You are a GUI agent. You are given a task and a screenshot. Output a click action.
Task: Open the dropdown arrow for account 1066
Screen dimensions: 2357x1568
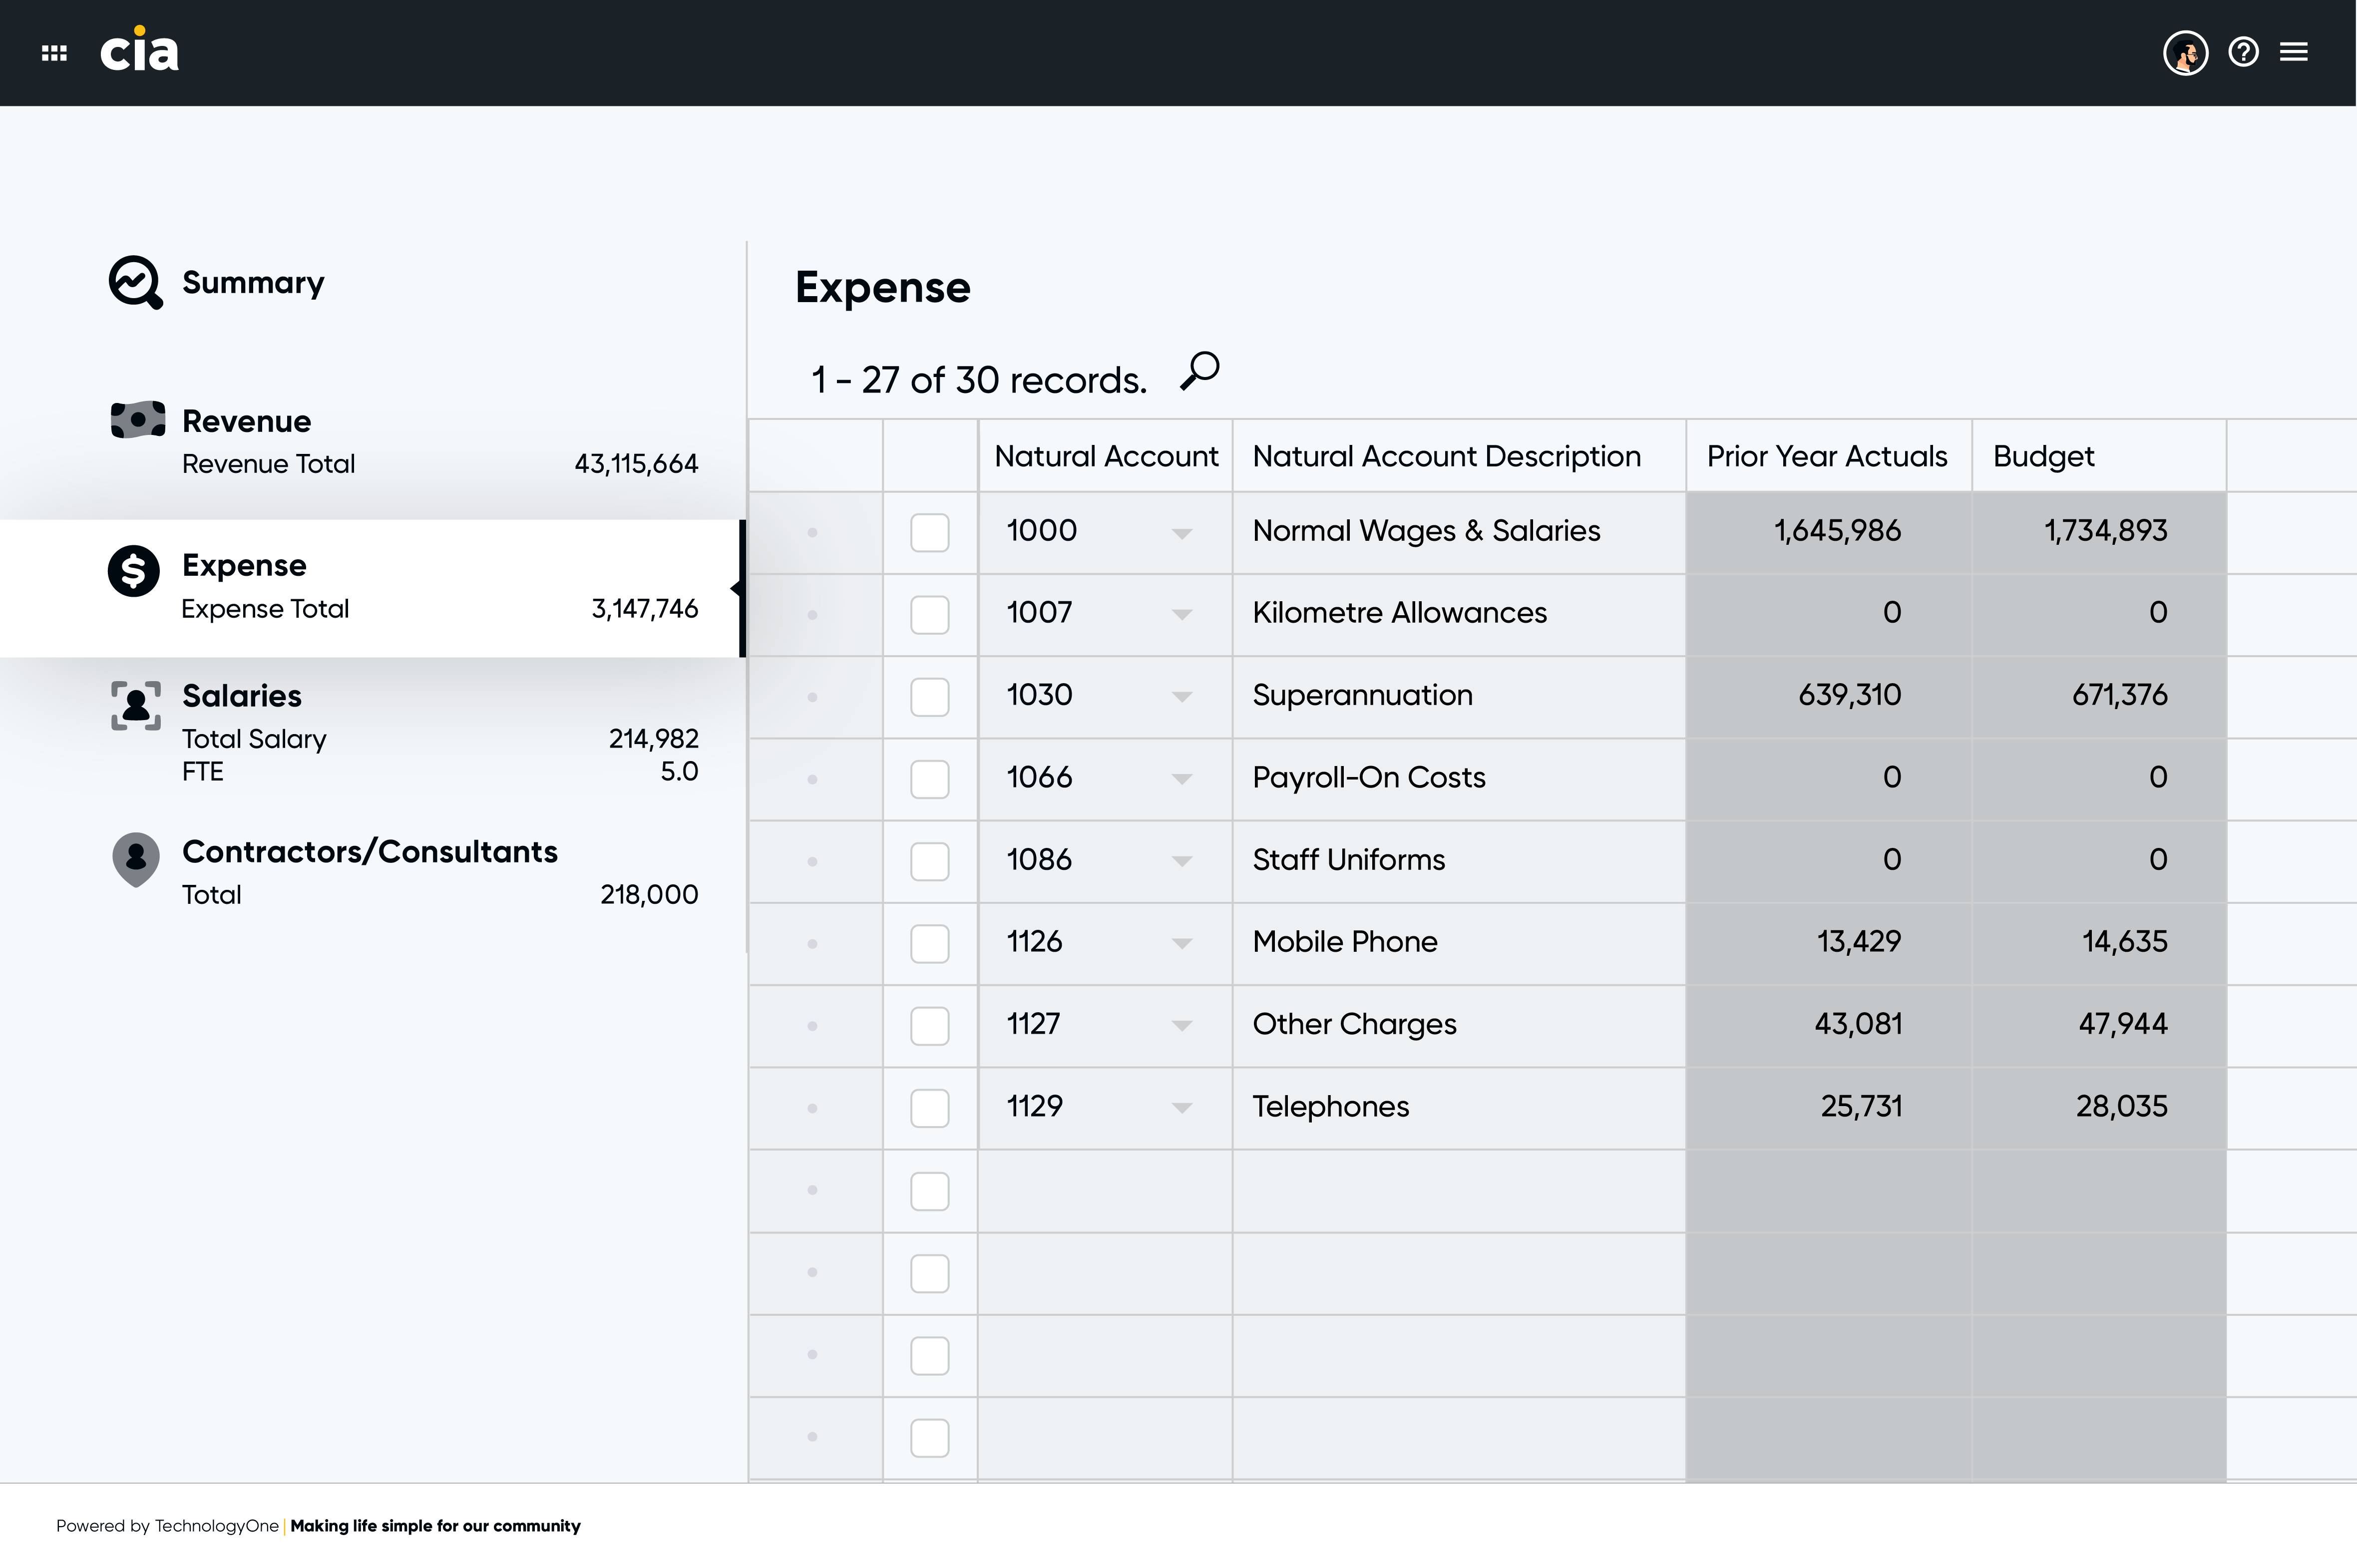click(x=1182, y=779)
